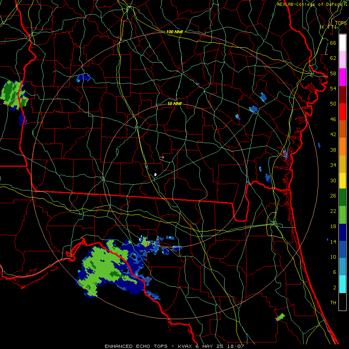Click the "100 NMI" range ring label

point(174,32)
